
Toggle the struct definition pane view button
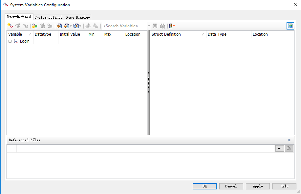290,26
